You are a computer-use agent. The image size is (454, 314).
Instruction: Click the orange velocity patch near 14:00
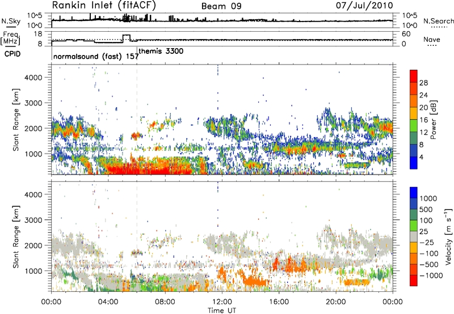(255, 282)
